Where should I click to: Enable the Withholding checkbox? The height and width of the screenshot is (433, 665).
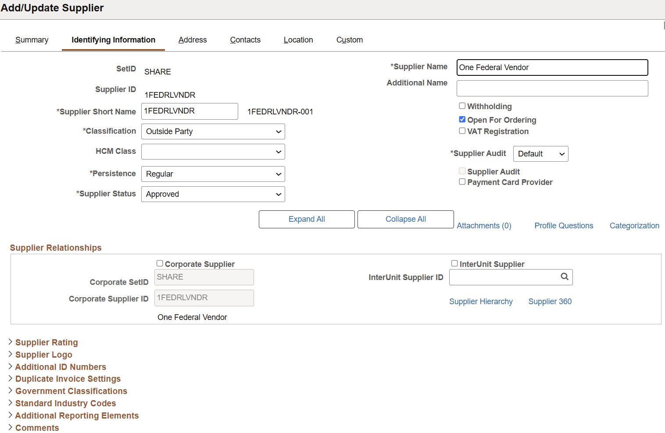(462, 106)
